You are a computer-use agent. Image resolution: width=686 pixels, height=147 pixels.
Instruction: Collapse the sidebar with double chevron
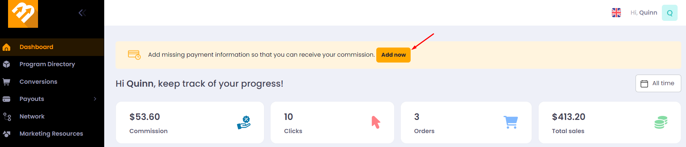click(82, 13)
